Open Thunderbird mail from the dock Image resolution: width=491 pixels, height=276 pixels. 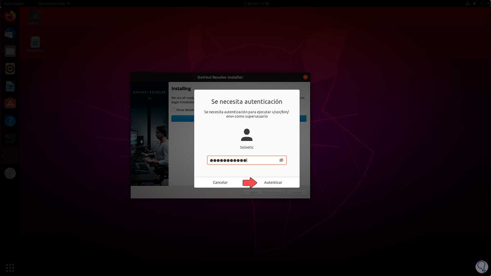pos(10,34)
